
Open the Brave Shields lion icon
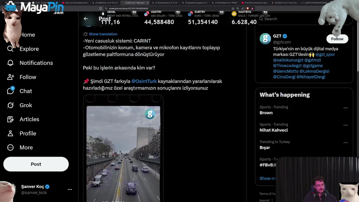click(x=248, y=8)
